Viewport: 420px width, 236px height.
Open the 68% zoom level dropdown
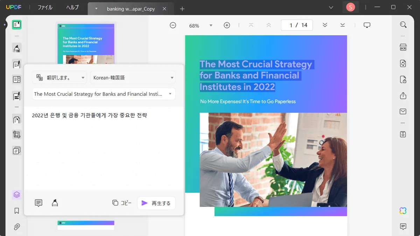[x=211, y=25]
